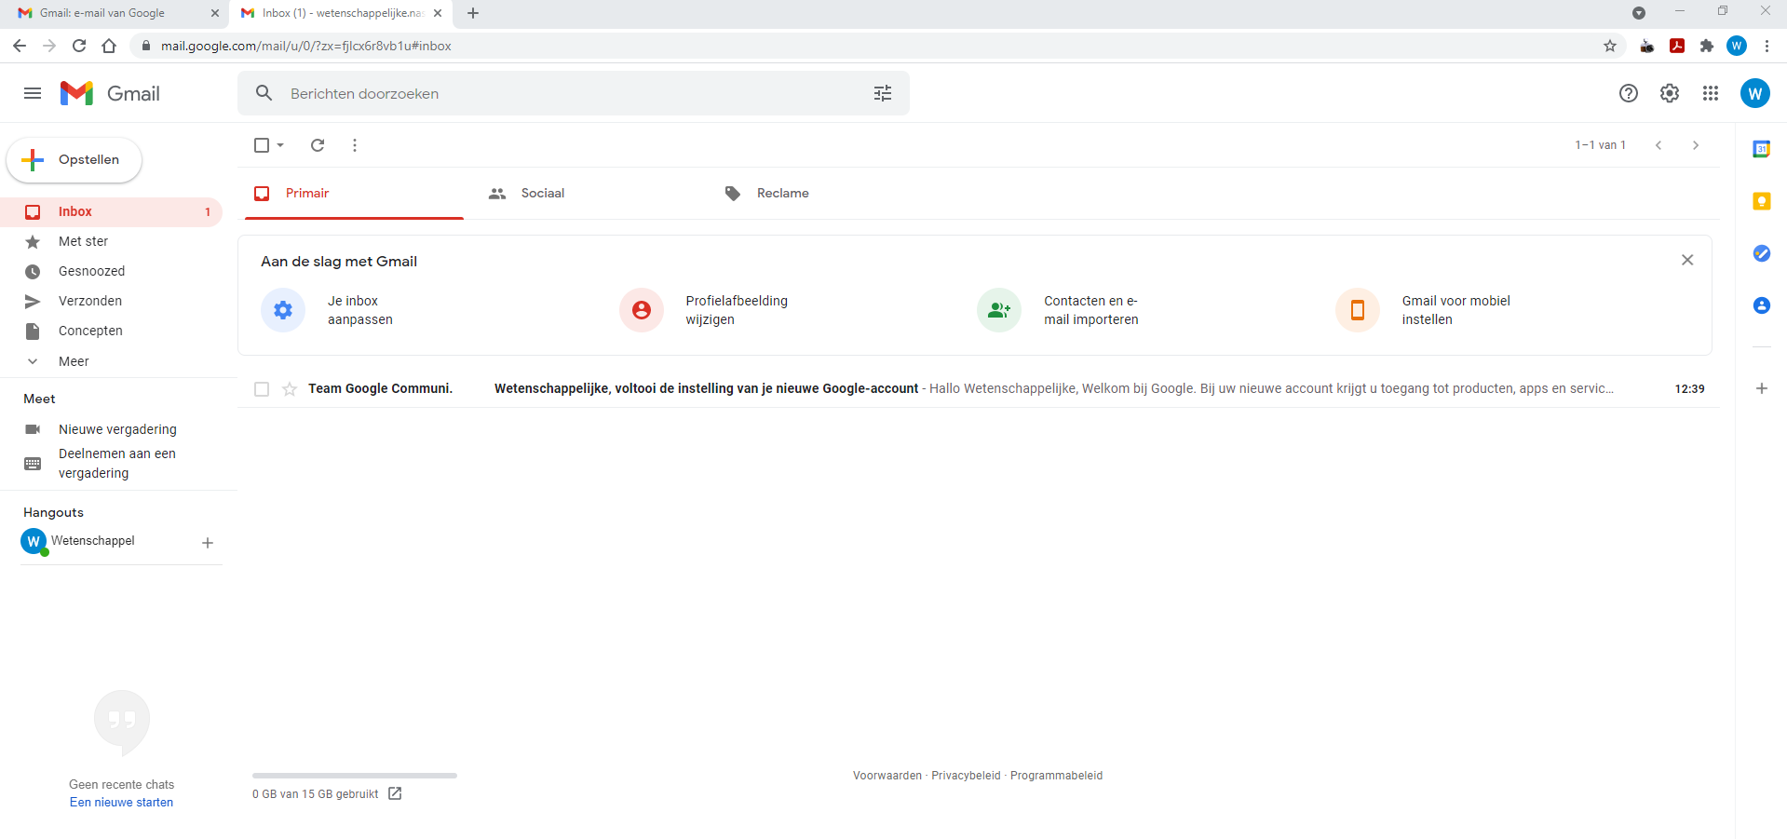
Task: Expand the Meer sidebar section
Action: (74, 361)
